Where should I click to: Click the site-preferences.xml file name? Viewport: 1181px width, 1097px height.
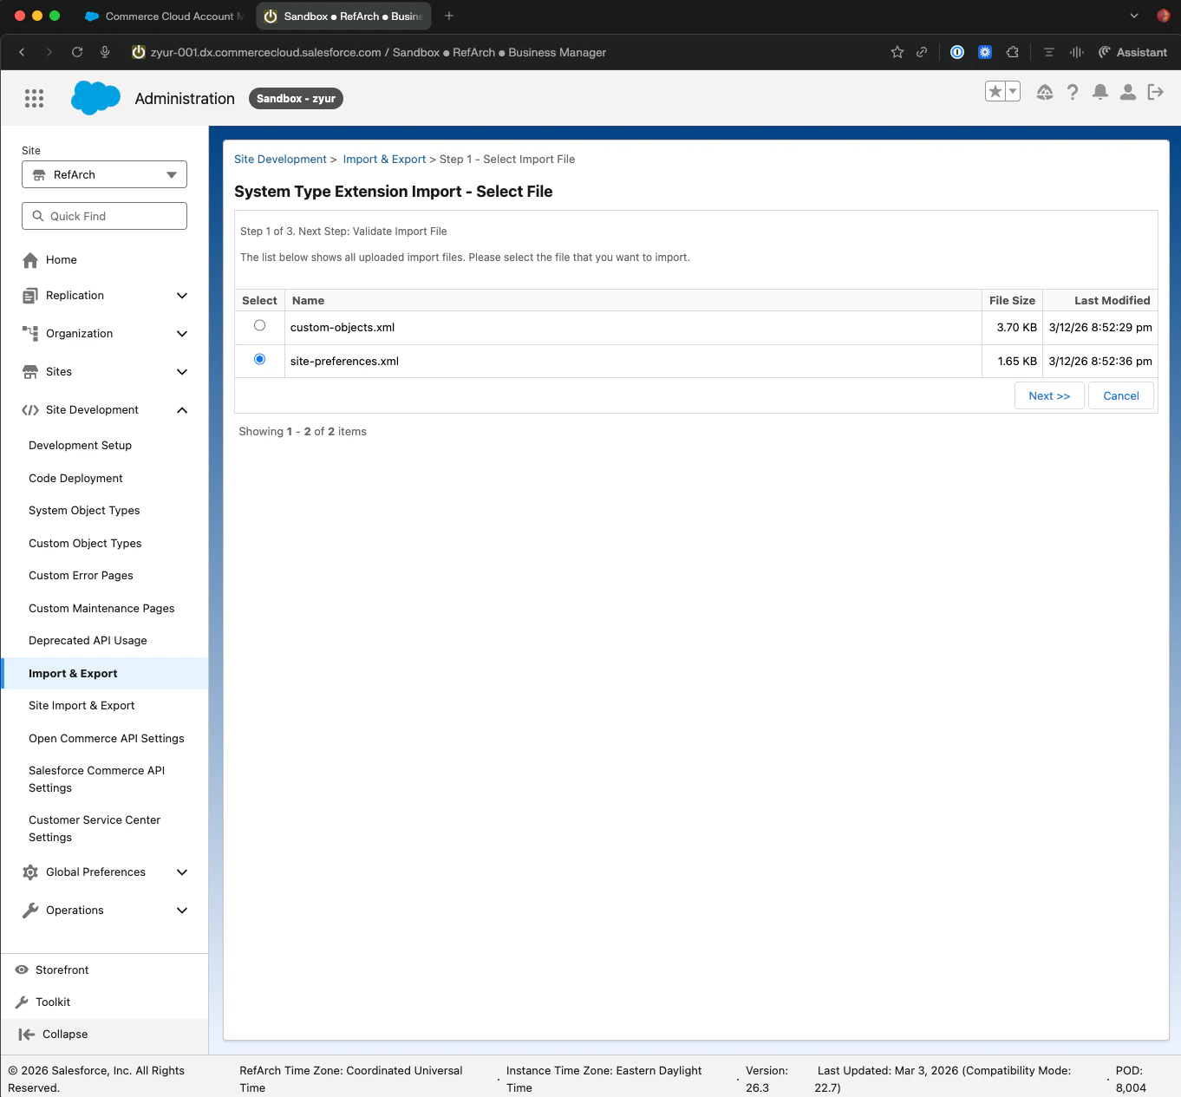(x=344, y=361)
